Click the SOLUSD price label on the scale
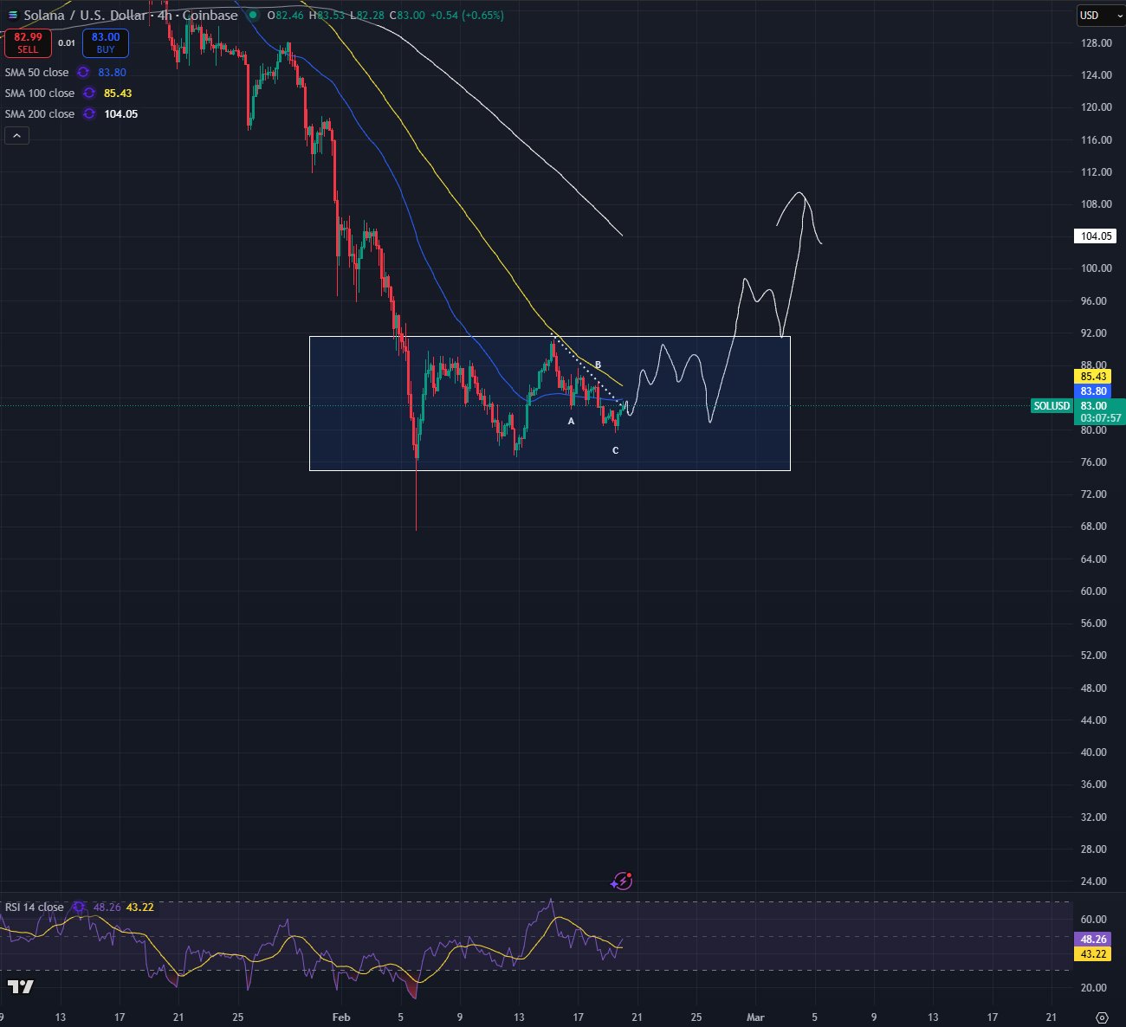The image size is (1126, 1027). pyautogui.click(x=1051, y=405)
